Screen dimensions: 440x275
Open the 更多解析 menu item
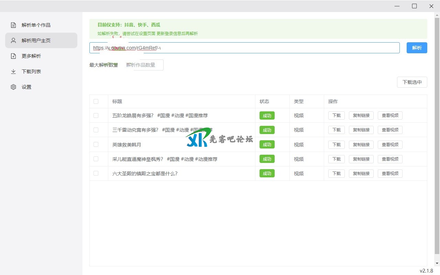click(x=31, y=56)
